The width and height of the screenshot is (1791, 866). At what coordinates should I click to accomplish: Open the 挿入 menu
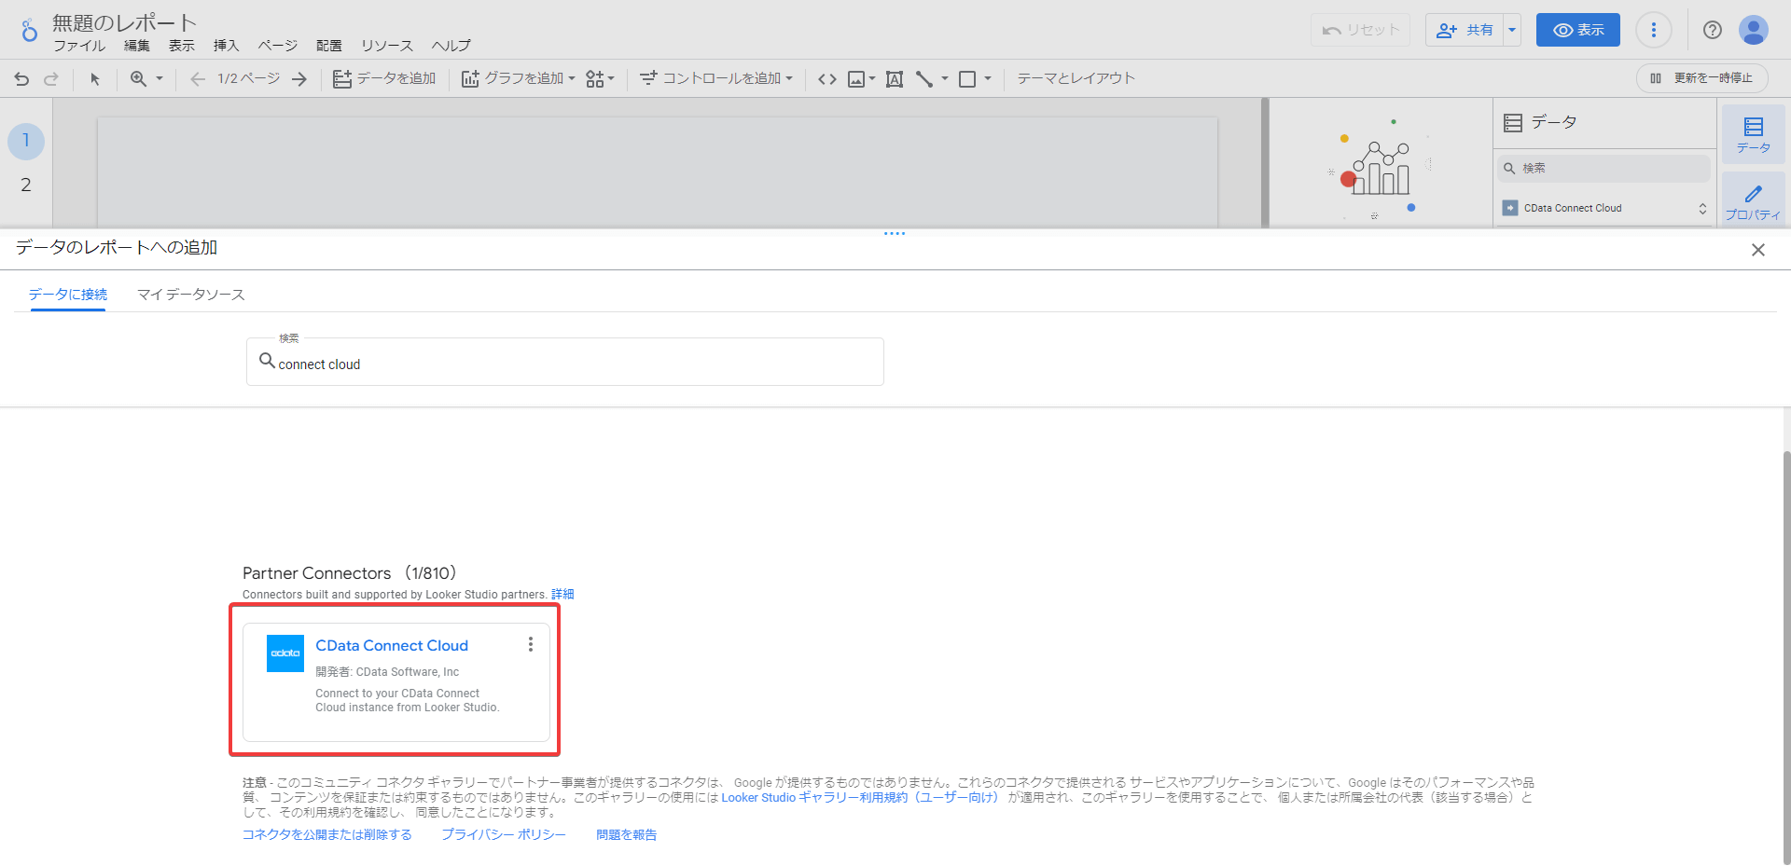(x=227, y=46)
